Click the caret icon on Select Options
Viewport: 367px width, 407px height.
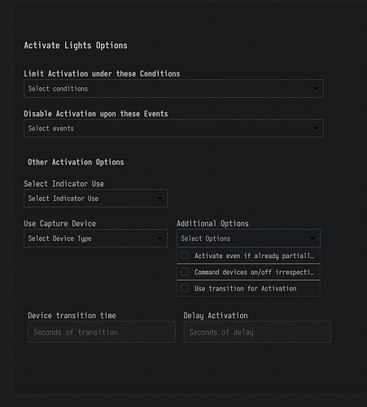click(x=312, y=239)
